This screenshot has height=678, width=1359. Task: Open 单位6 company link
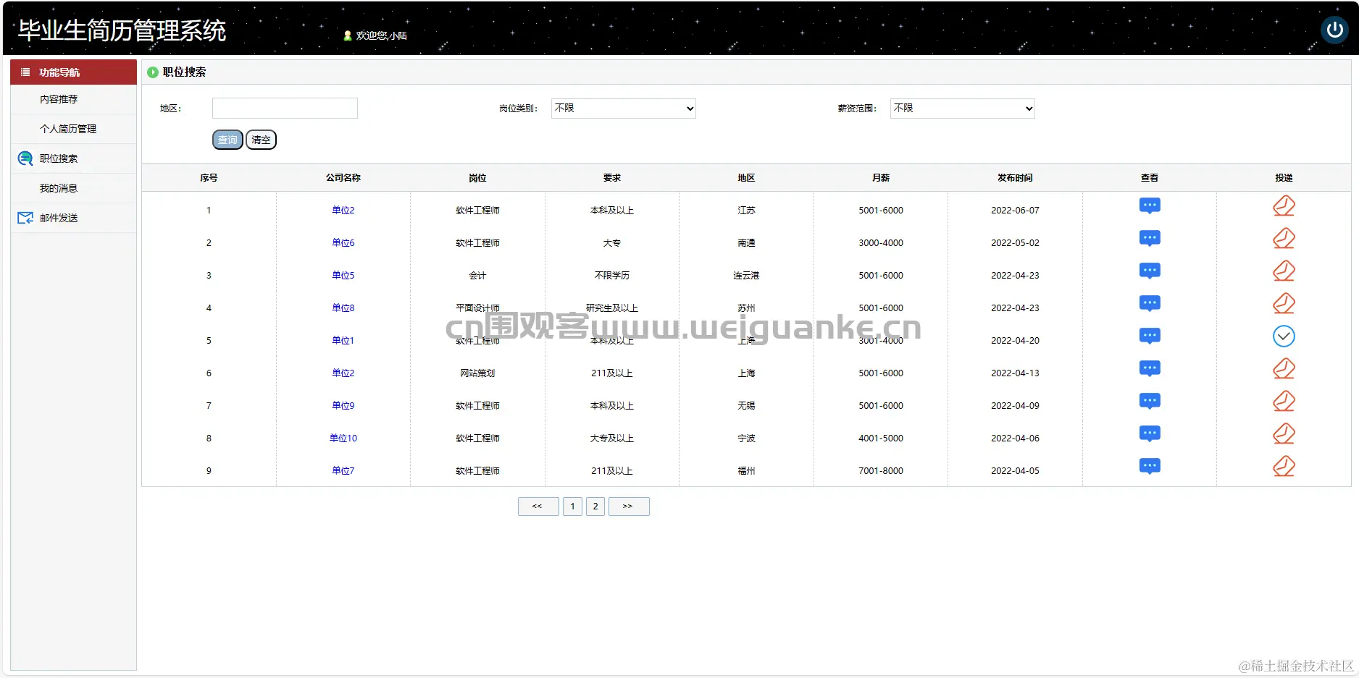click(343, 243)
